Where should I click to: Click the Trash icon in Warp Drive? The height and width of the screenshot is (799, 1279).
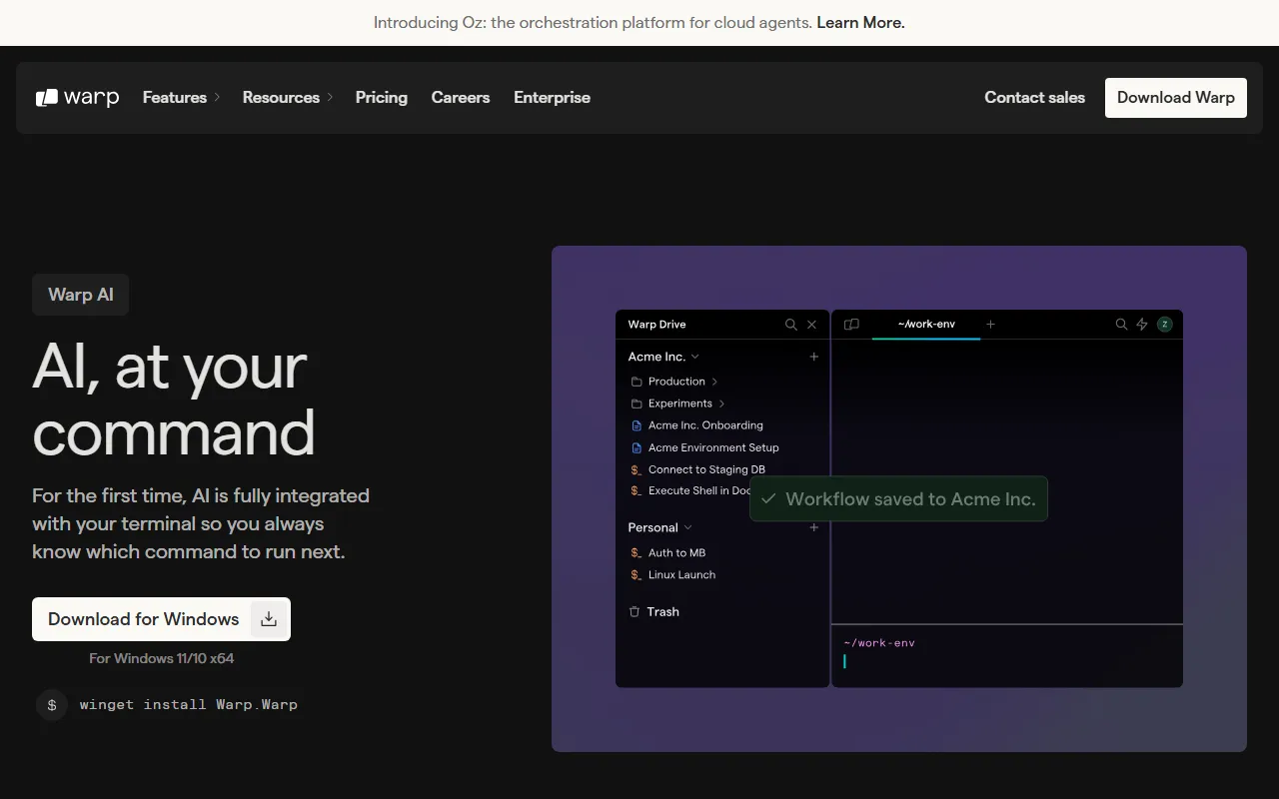pos(635,611)
